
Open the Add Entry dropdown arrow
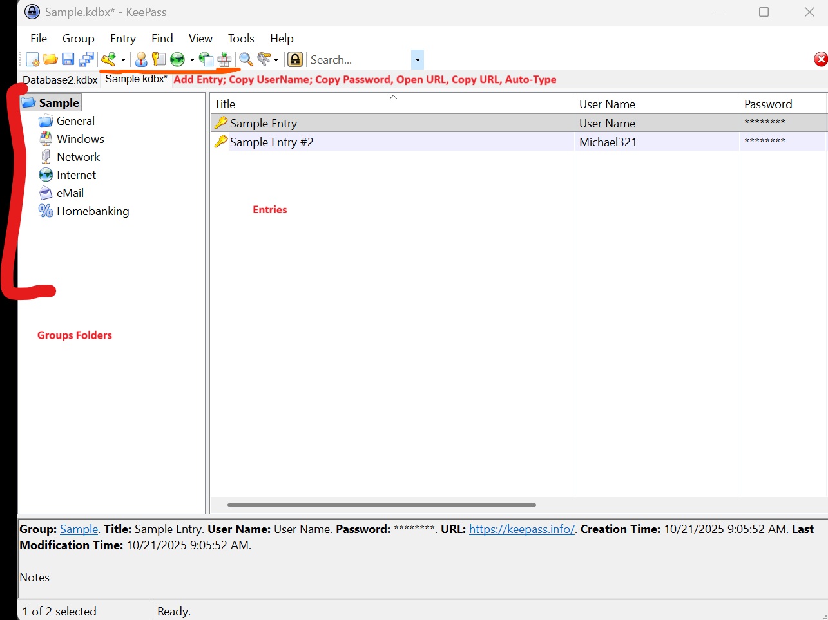point(123,60)
